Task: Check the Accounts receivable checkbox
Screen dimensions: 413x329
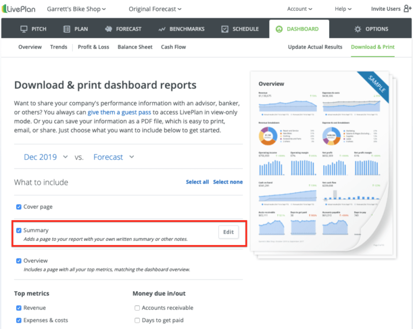Action: tap(137, 308)
